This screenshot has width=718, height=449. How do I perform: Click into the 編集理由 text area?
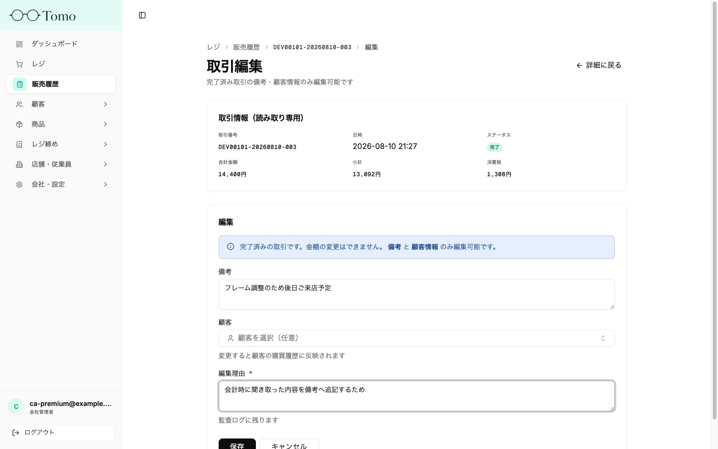pos(416,396)
